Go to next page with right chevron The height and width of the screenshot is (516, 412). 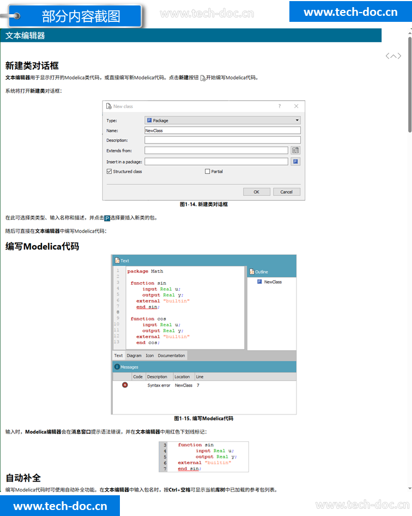click(x=399, y=56)
